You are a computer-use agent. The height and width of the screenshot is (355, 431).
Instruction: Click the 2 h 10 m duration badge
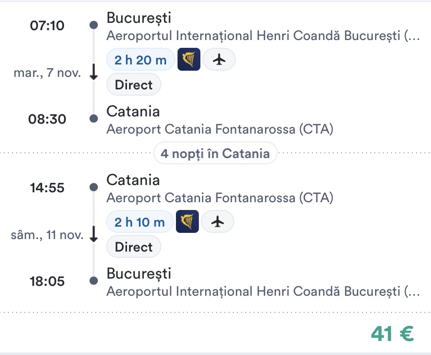coord(140,222)
